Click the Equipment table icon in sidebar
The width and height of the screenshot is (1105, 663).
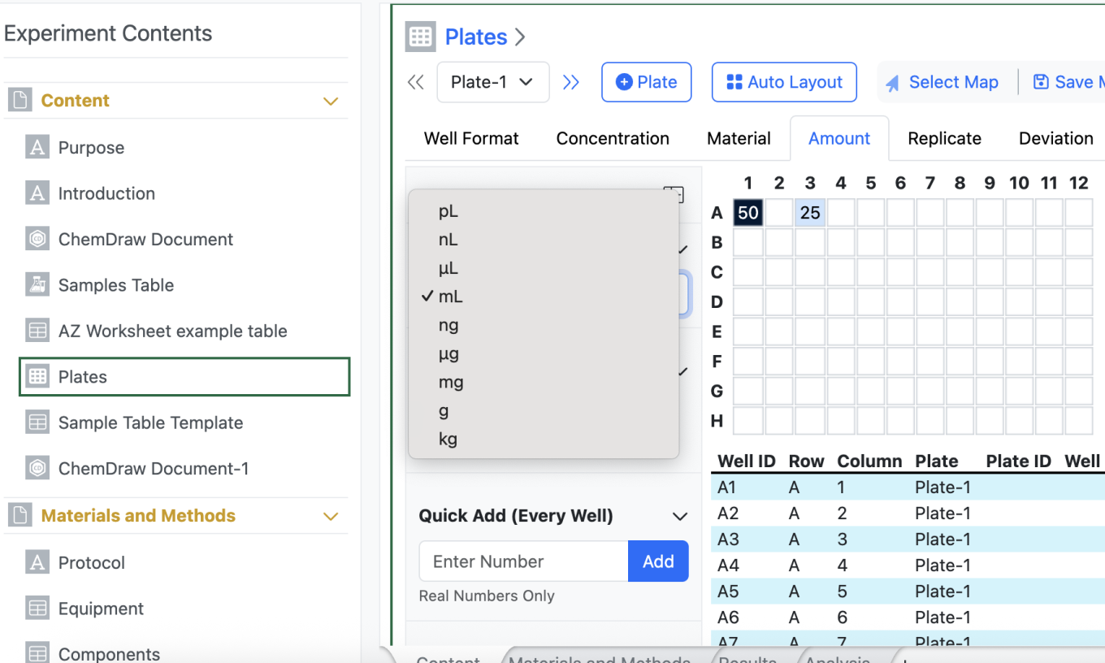coord(37,608)
